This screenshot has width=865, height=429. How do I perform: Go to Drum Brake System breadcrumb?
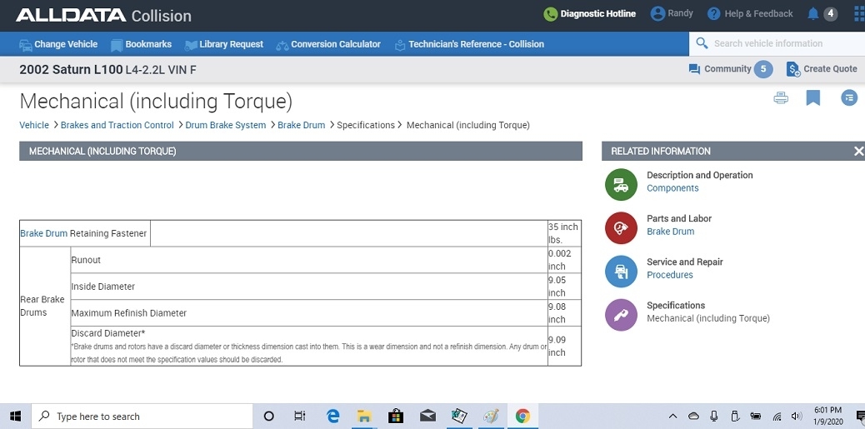[x=226, y=125]
